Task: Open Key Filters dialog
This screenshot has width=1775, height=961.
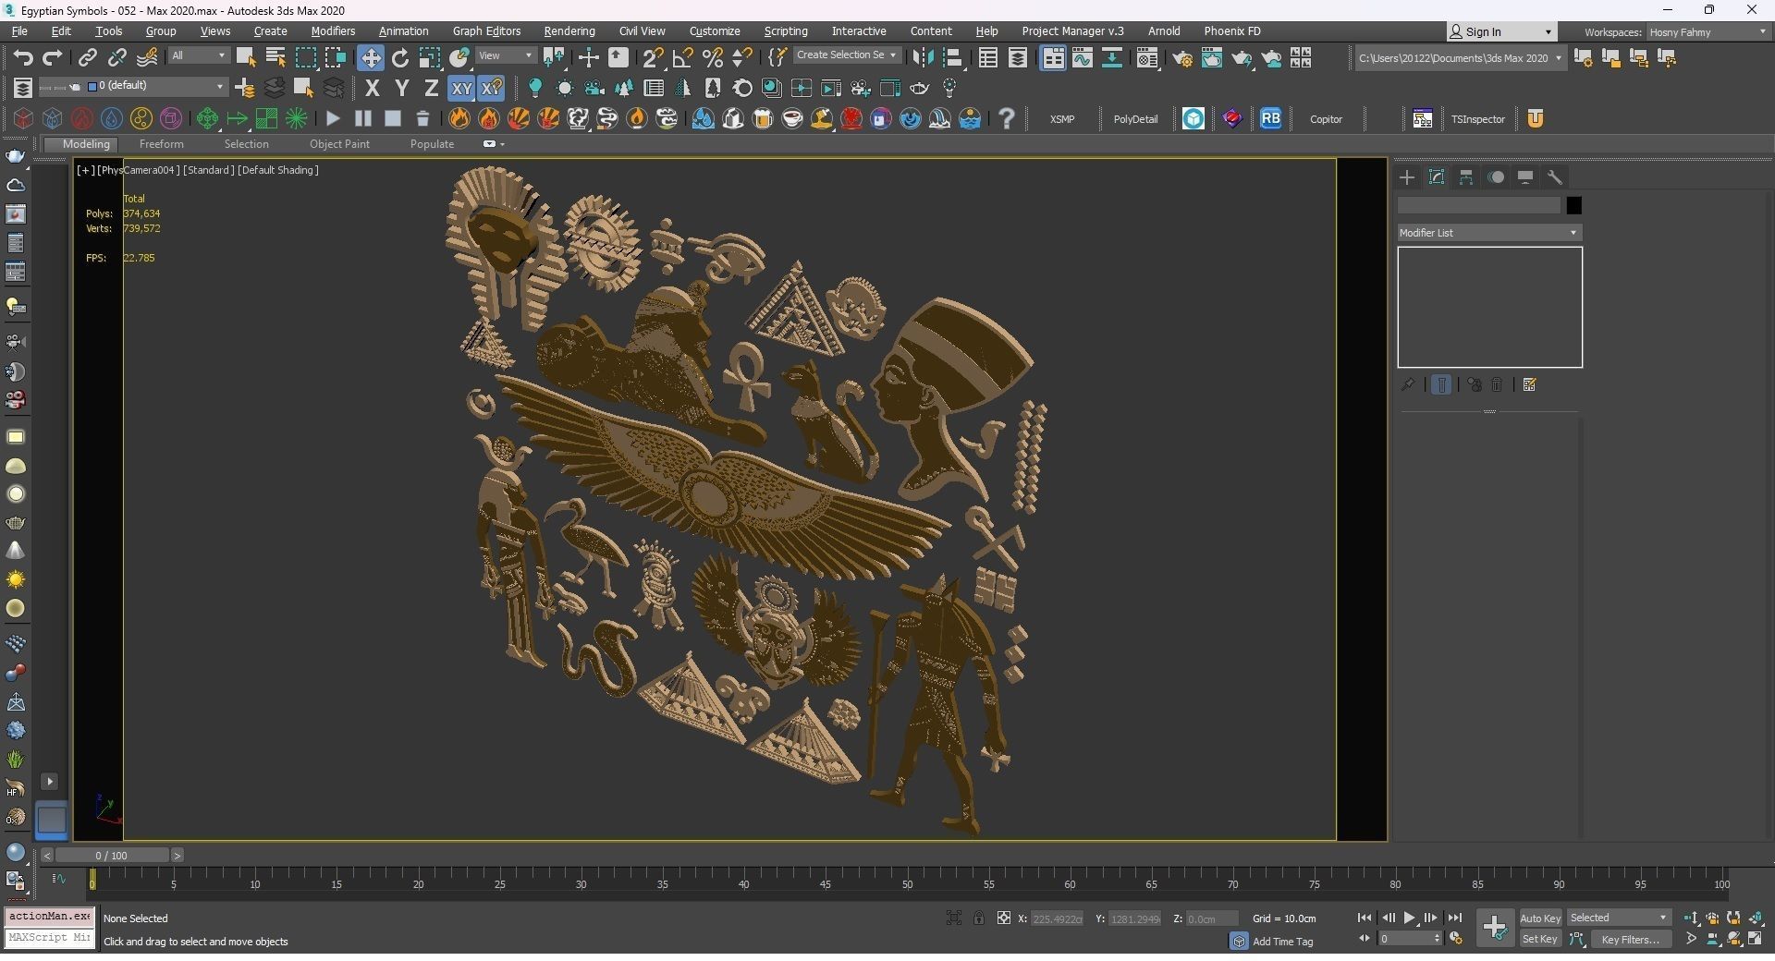Action: click(x=1630, y=939)
